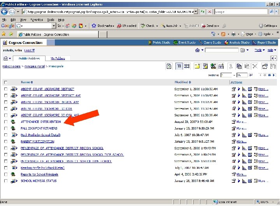Open the Favorites menu
The width and height of the screenshot is (280, 210).
point(37,20)
